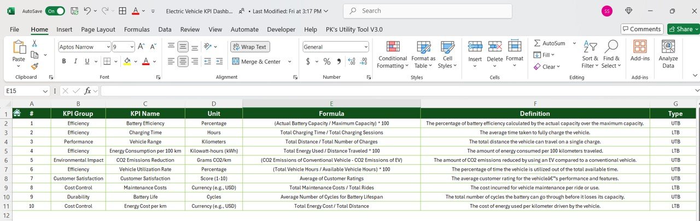The image size is (700, 221).
Task: Click the home icon in cell A1
Action: click(17, 113)
